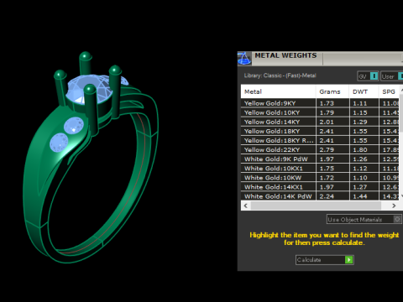403x302 pixels.
Task: Select the Yellow Gold:14KY row
Action: [x=320, y=122]
